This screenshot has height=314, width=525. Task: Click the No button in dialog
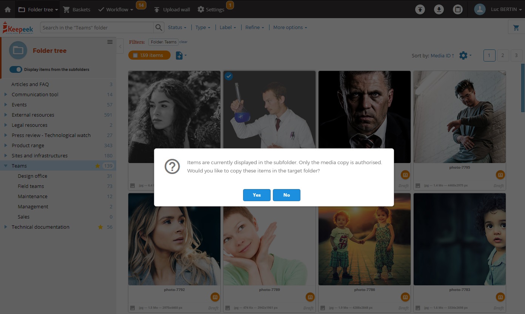coord(286,195)
